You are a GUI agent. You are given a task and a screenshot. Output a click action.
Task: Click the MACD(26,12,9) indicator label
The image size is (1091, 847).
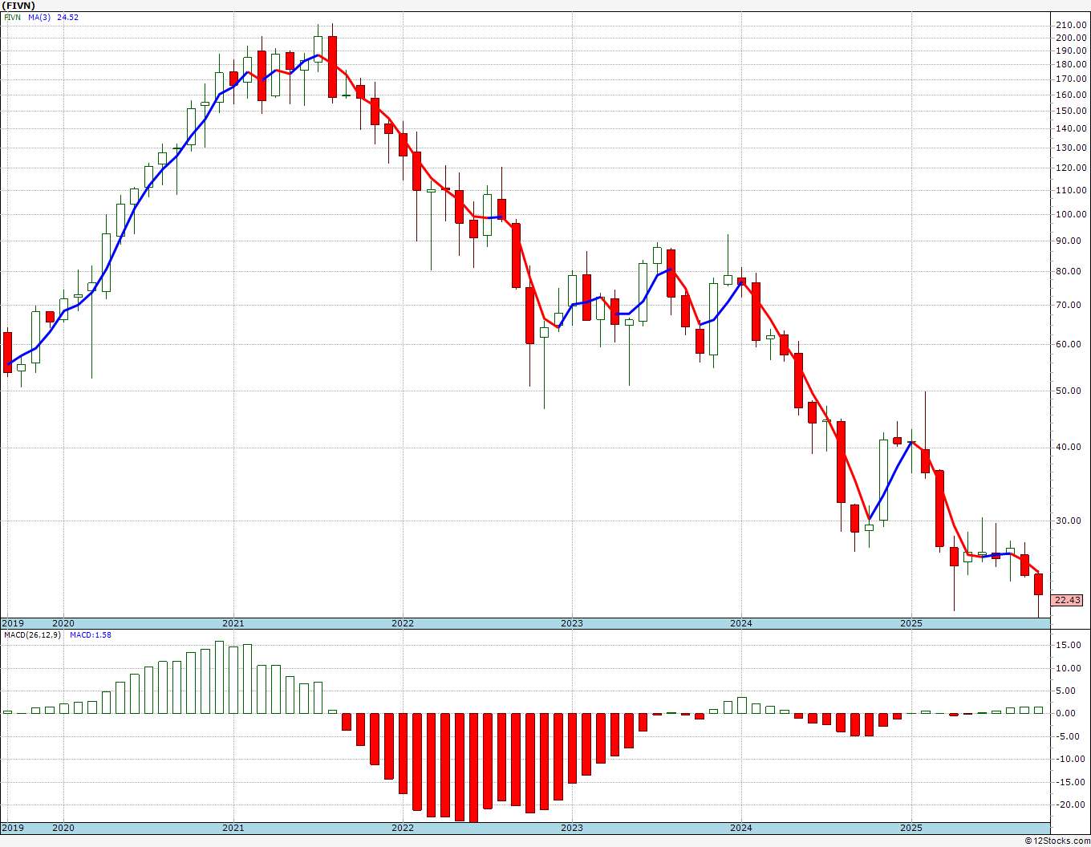pos(32,635)
